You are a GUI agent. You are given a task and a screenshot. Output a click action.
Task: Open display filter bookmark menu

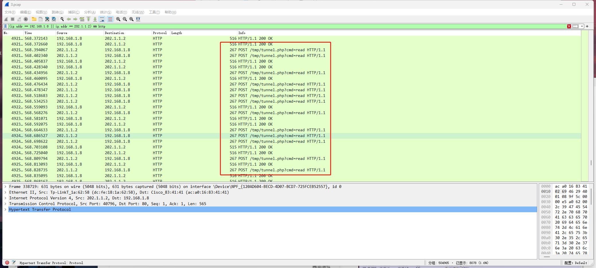click(x=5, y=26)
